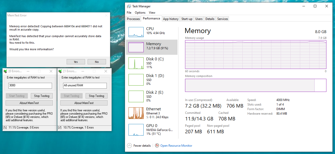Click the 706 MB Available value
The height and width of the screenshot is (154, 335).
(235, 106)
